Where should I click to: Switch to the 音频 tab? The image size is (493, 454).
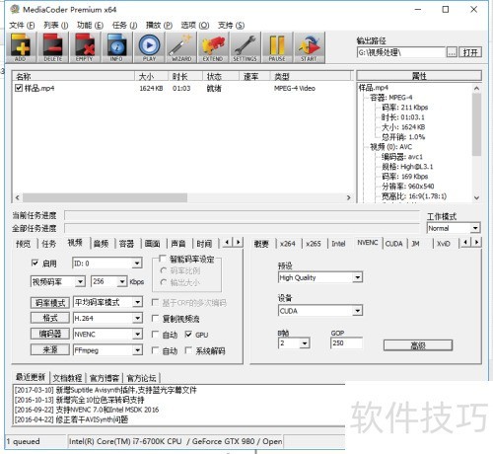tap(101, 244)
